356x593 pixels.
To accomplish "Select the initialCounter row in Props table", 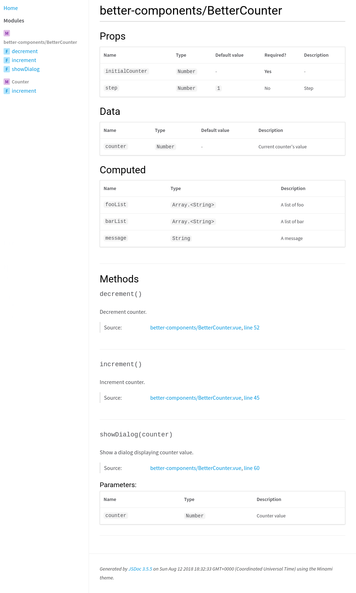I will [x=126, y=71].
